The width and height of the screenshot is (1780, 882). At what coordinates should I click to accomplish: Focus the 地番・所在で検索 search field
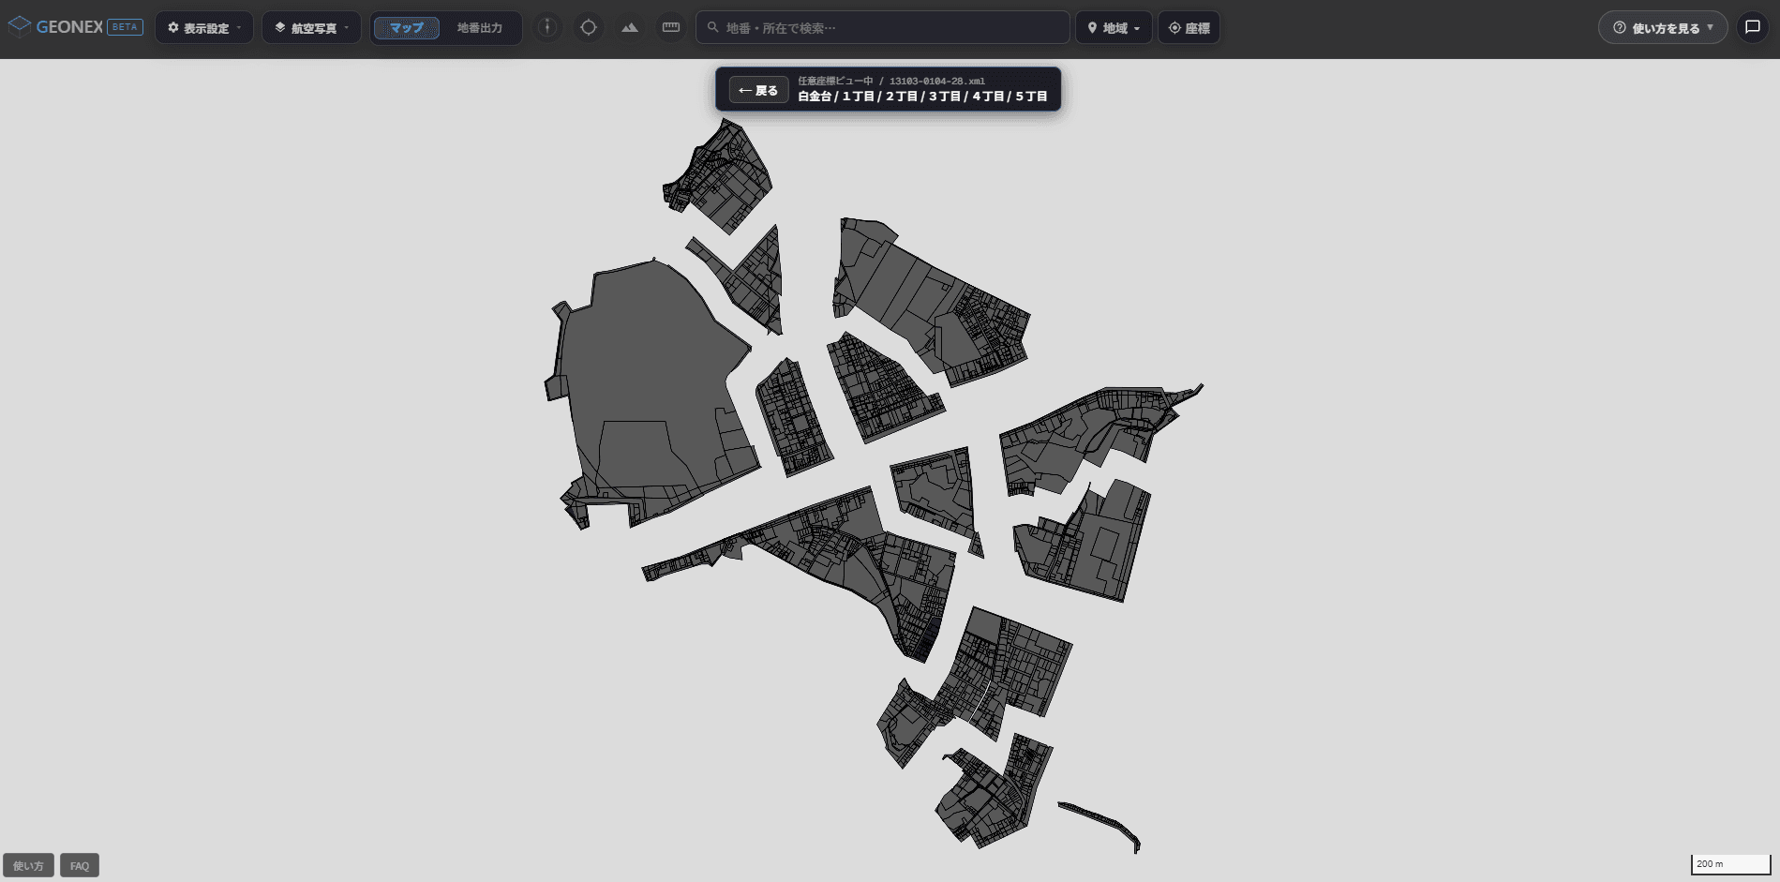[883, 28]
